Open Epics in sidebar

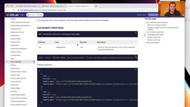[12, 59]
